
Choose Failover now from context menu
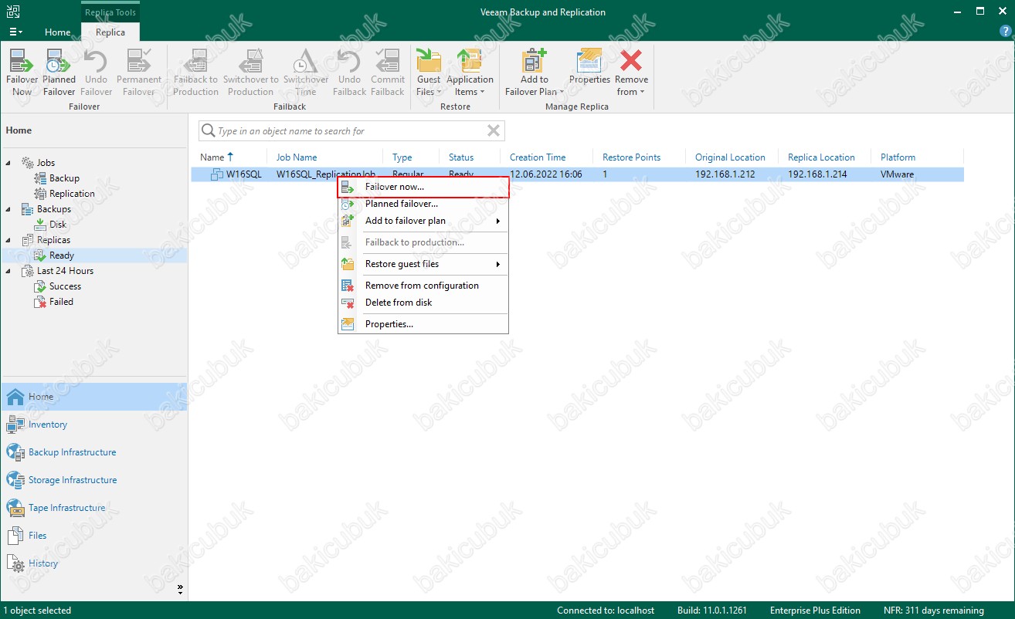click(x=423, y=187)
